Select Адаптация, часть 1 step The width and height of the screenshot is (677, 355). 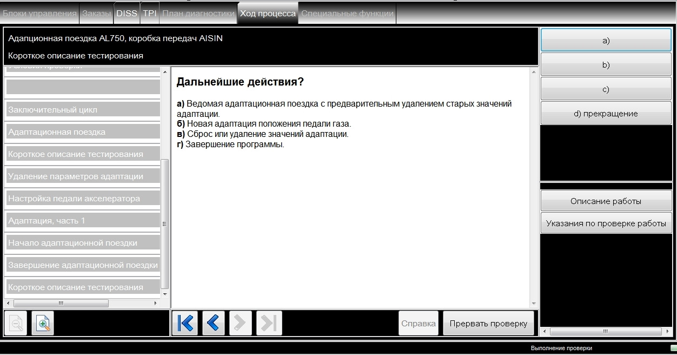tap(83, 220)
